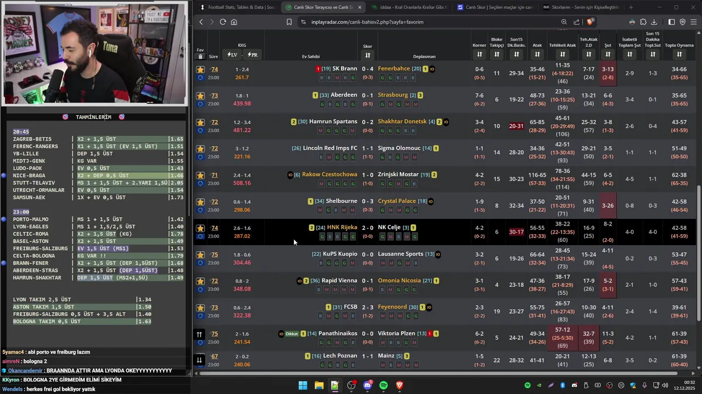
Task: Click the IO badge next to Fenerbahce
Action: (432, 69)
